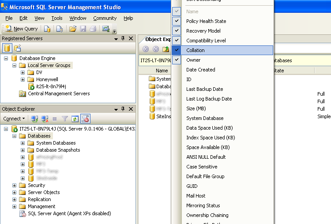Select Central Management Servers node
The width and height of the screenshot is (331, 224).
coord(59,93)
